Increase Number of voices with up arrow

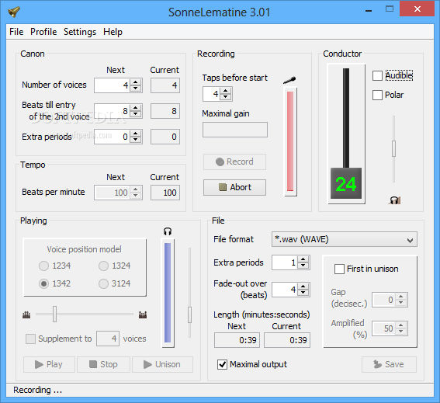136,82
